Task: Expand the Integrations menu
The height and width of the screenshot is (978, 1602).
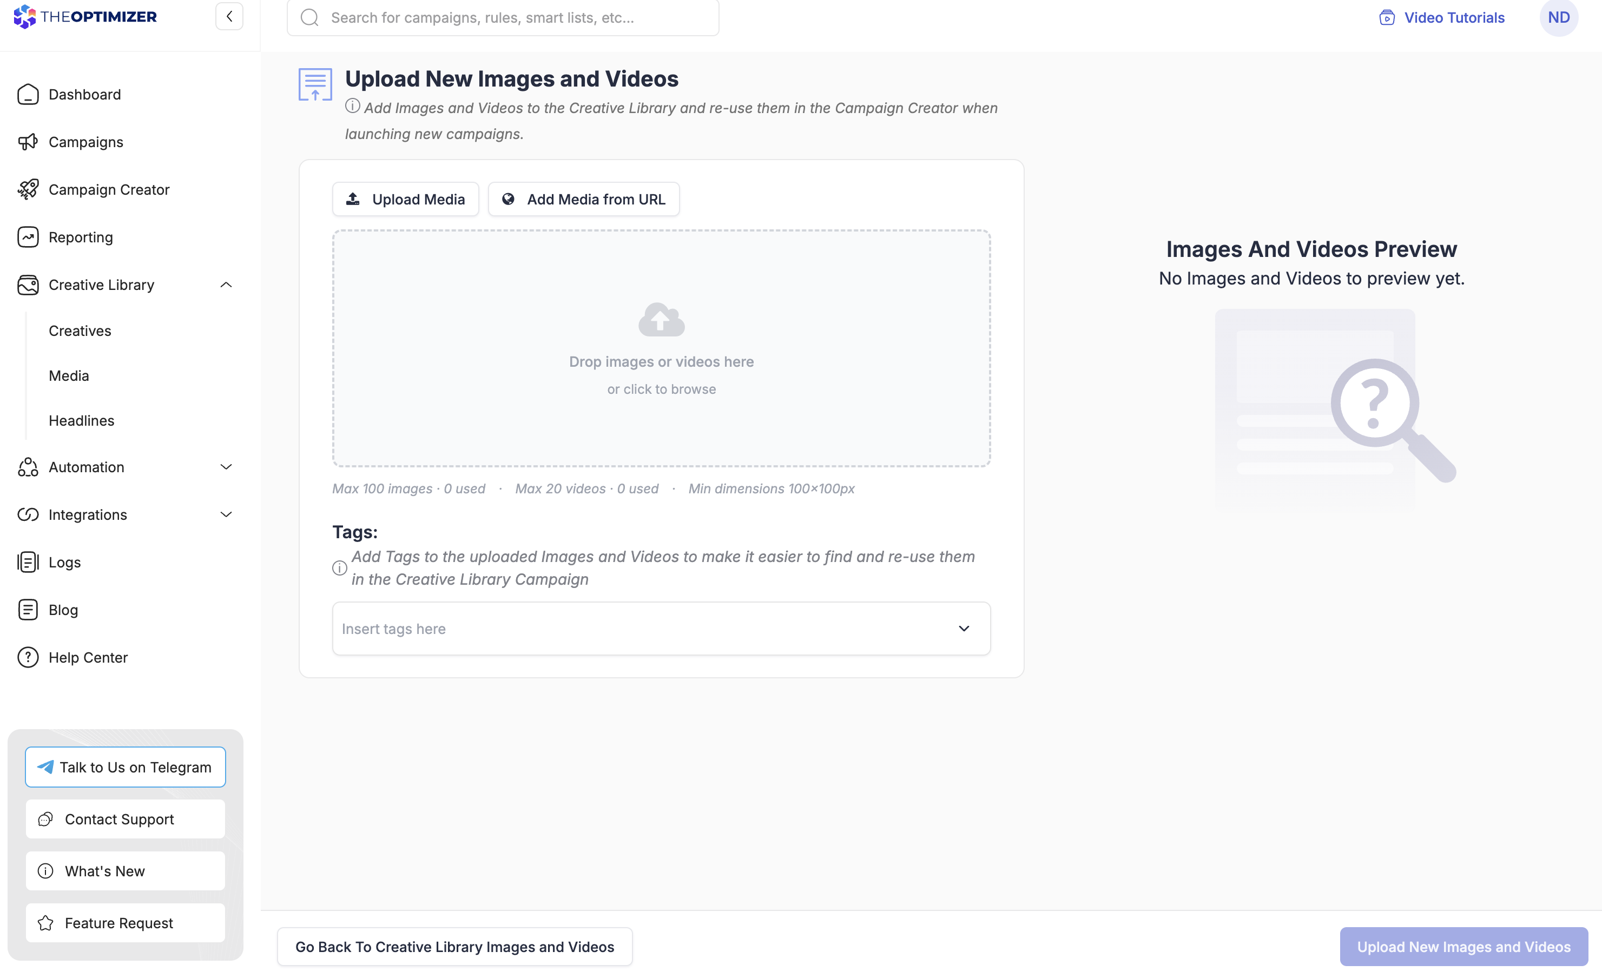Action: (x=226, y=514)
